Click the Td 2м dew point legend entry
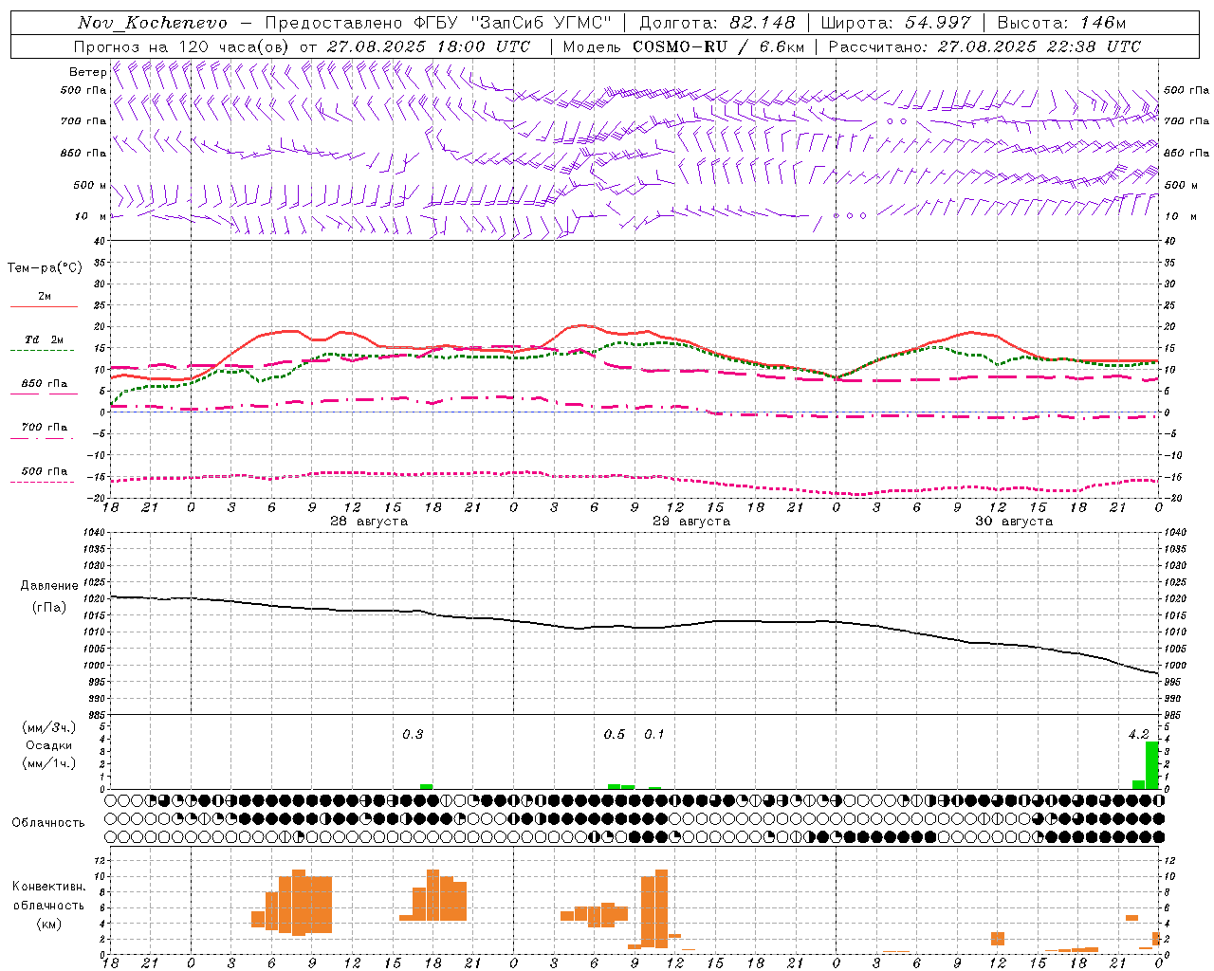The height and width of the screenshot is (971, 1214). click(x=45, y=339)
